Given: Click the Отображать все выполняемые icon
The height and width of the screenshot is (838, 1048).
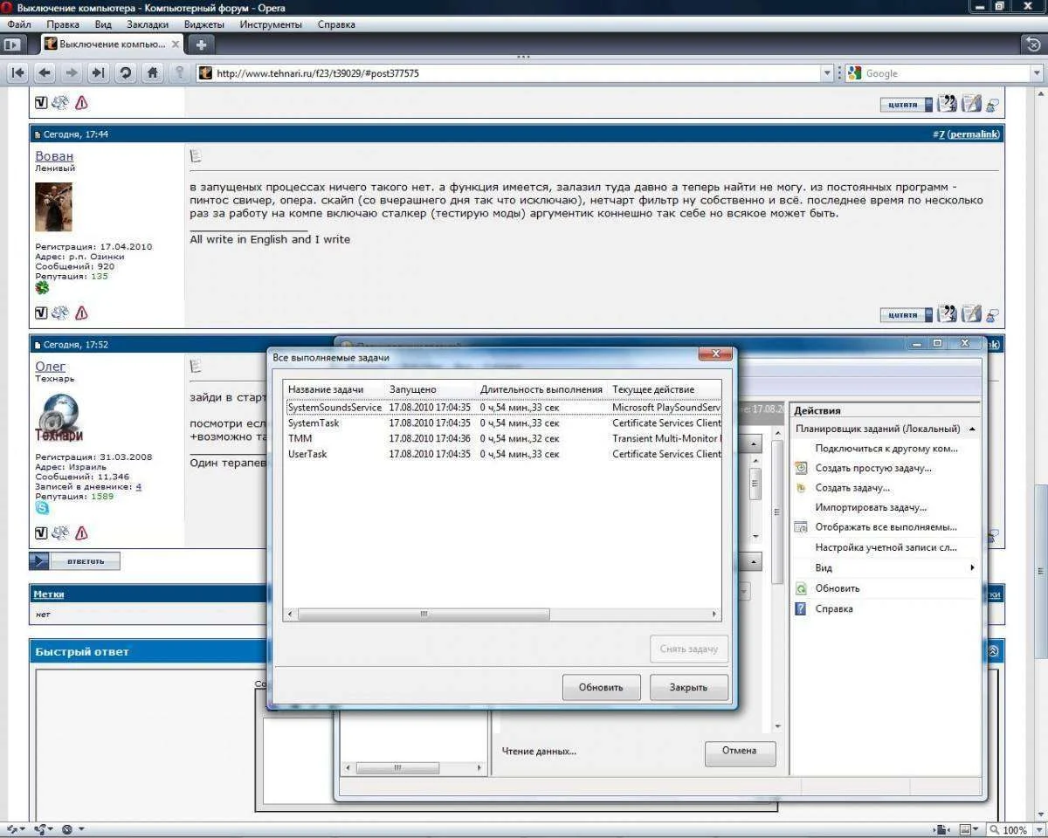Looking at the screenshot, I should [801, 527].
